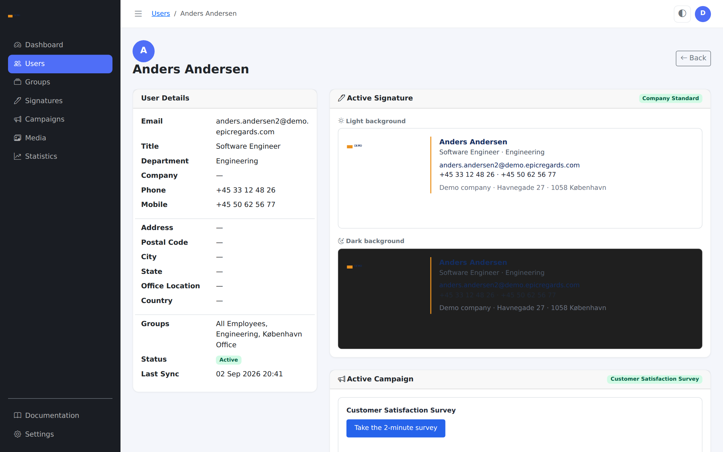Image resolution: width=723 pixels, height=452 pixels.
Task: Toggle the sidebar with the hamburger icon
Action: (x=138, y=14)
